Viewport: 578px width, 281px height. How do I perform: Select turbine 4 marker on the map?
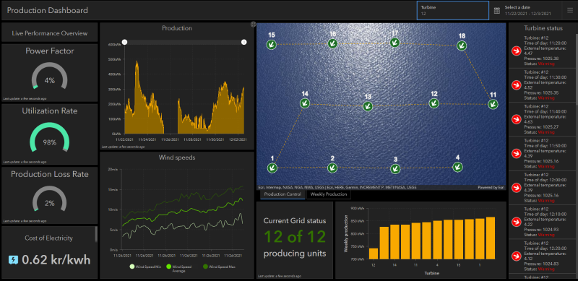coord(457,167)
